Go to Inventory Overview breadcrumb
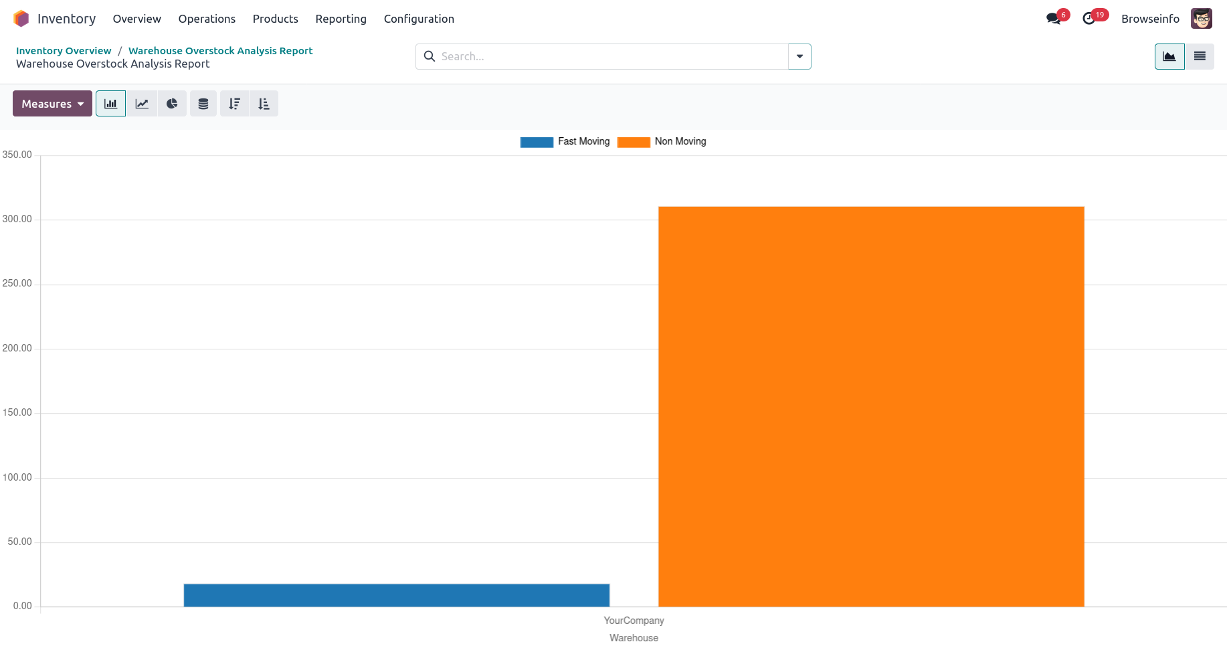 pyautogui.click(x=64, y=51)
